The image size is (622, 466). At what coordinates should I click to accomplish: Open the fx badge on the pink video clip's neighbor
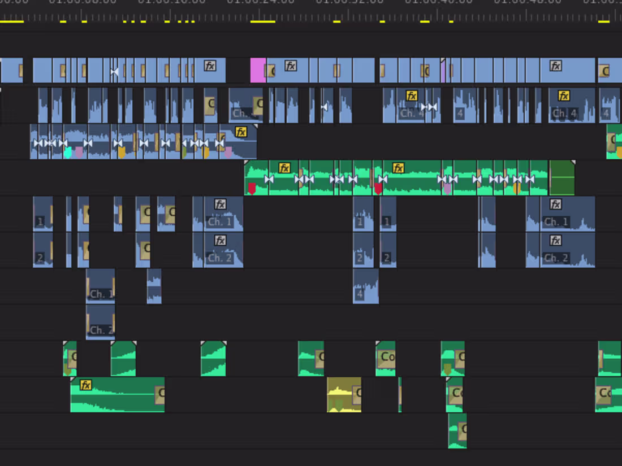coord(290,66)
